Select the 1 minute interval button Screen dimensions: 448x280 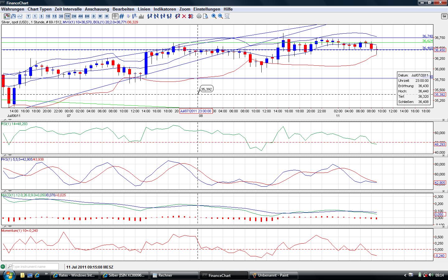[x=35, y=16]
